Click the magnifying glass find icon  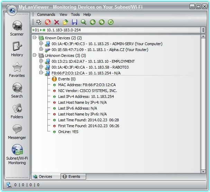(83, 22)
